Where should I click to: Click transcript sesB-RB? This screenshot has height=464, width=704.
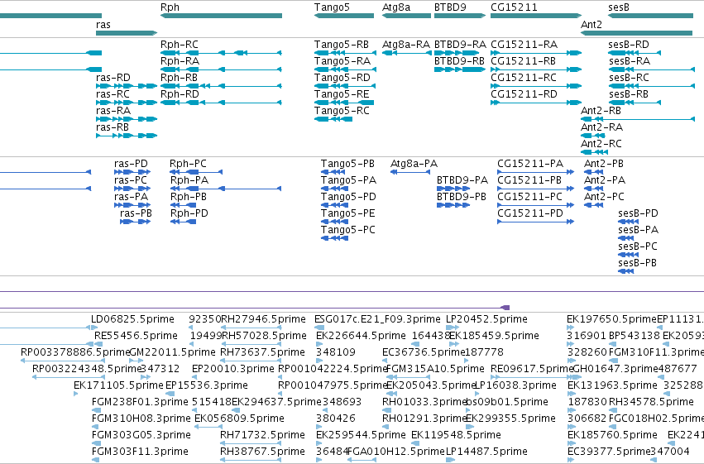(x=628, y=94)
